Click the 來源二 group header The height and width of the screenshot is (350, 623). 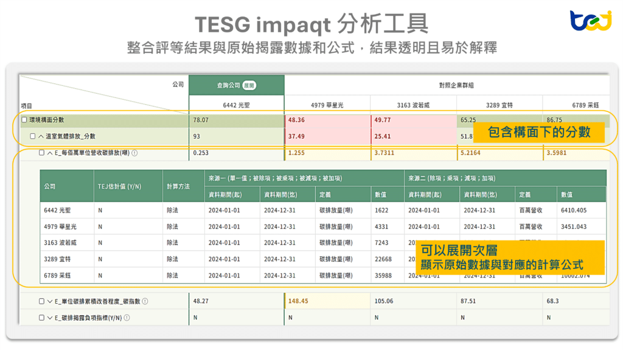click(x=506, y=178)
